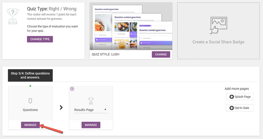
Task: Click plus icon on Opt-in Gate button
Action: tap(232, 108)
